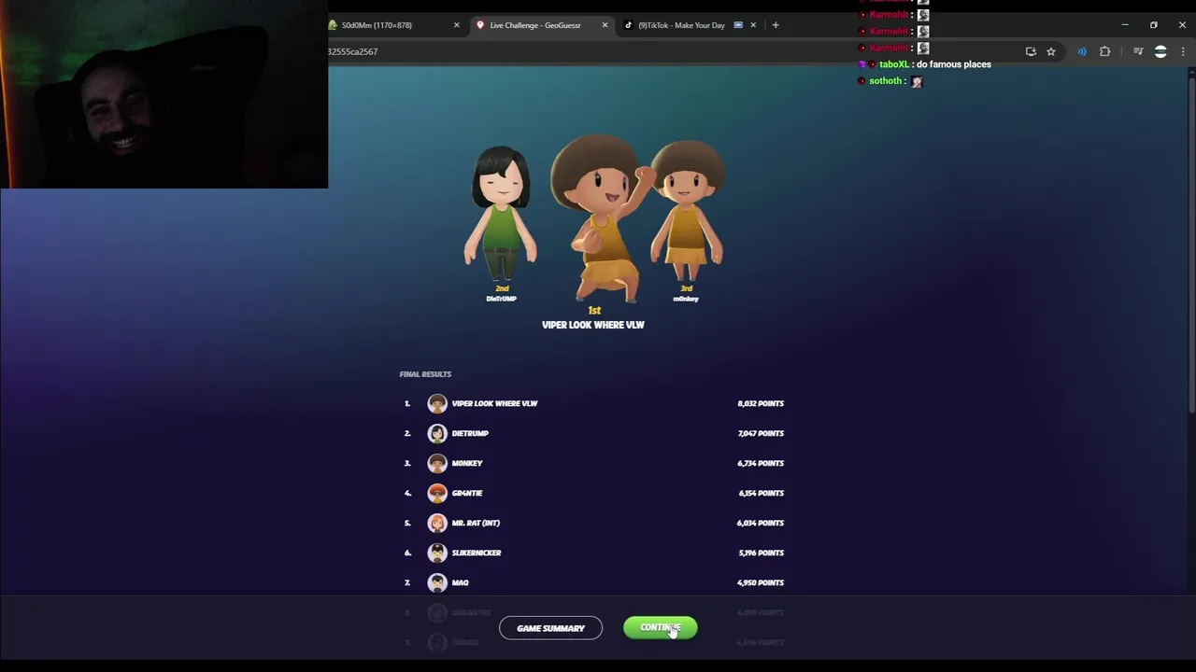1196x672 pixels.
Task: Click the 5,196 POINTS score
Action: click(x=761, y=553)
